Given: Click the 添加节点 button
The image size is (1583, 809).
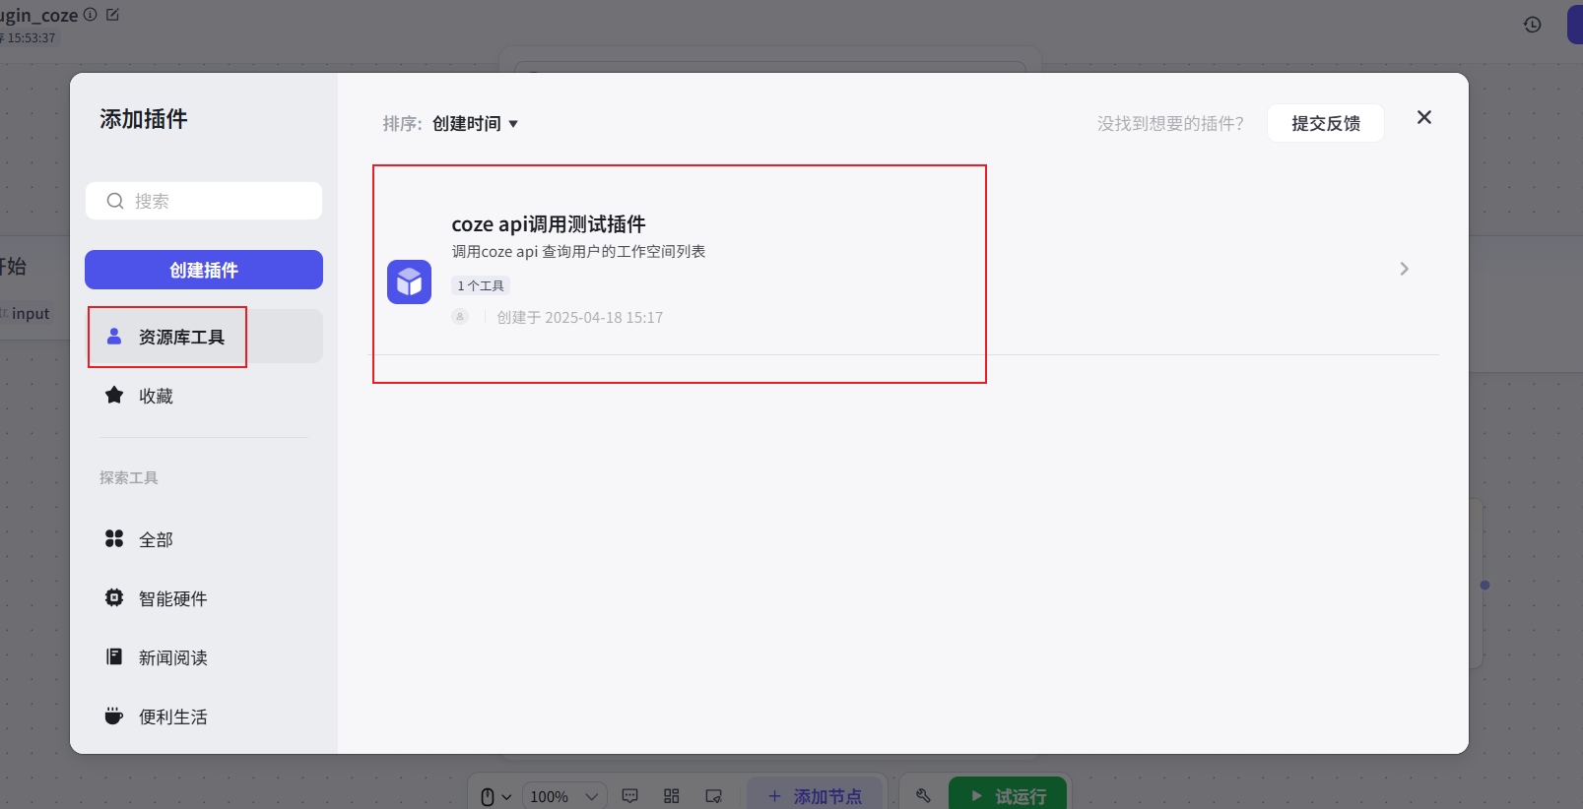Looking at the screenshot, I should pos(817,795).
